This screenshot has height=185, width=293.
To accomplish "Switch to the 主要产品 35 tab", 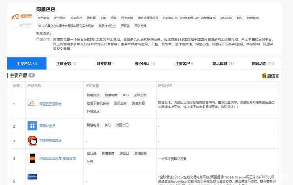I will point(27,63).
